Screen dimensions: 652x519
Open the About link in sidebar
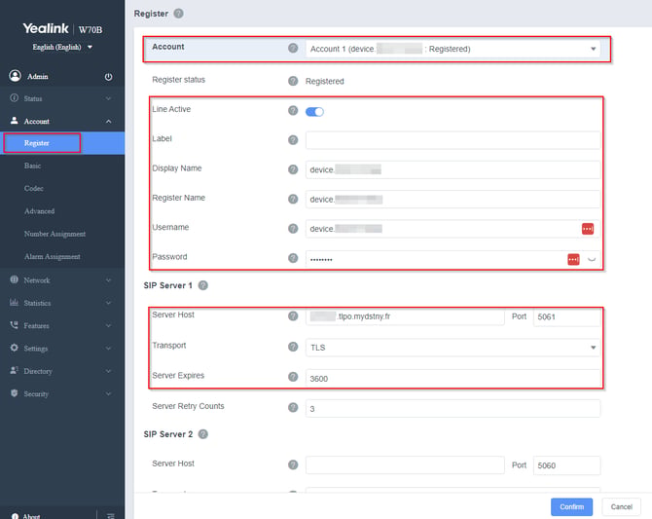click(31, 516)
